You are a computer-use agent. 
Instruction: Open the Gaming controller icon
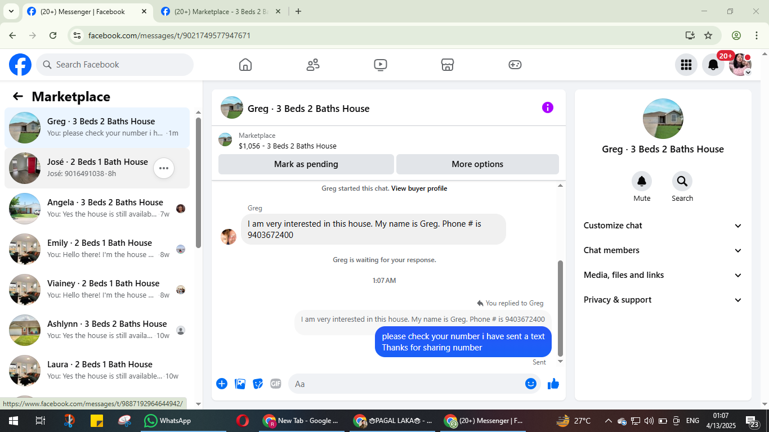(515, 65)
